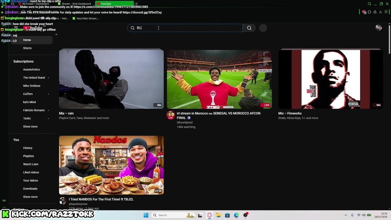The image size is (391, 220).
Task: Open the plaqueboymax channel name
Action: (x=78, y=204)
